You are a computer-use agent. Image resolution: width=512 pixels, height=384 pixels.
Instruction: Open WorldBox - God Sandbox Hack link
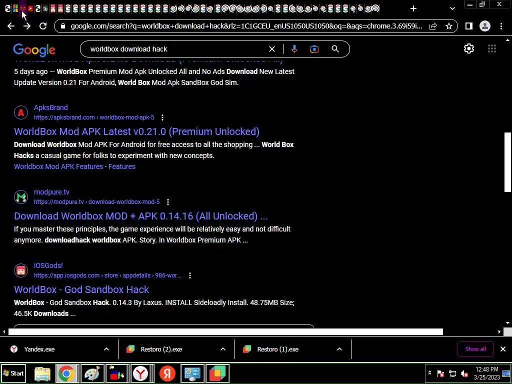(81, 289)
